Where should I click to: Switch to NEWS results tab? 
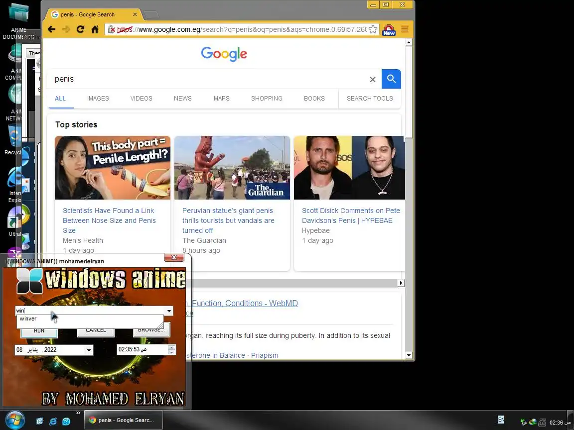(x=183, y=99)
